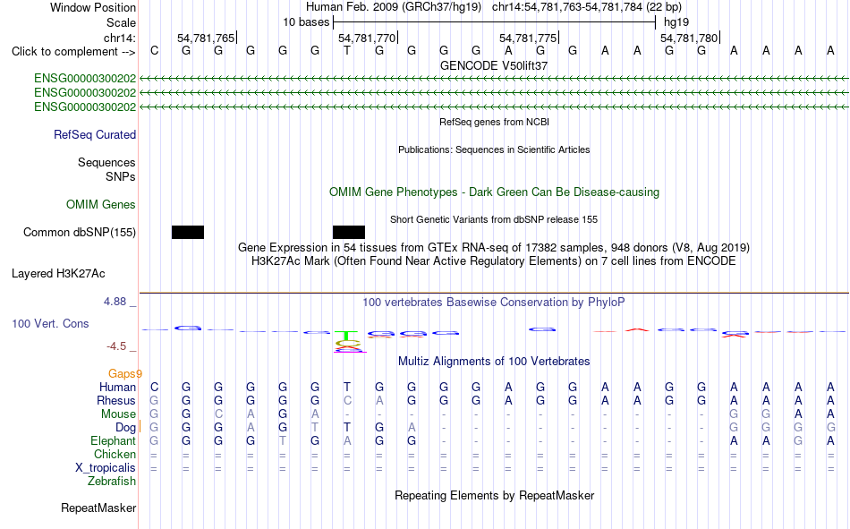The image size is (850, 529).
Task: Click the 'RefSeq genes from NCBI' title
Action: [x=494, y=122]
